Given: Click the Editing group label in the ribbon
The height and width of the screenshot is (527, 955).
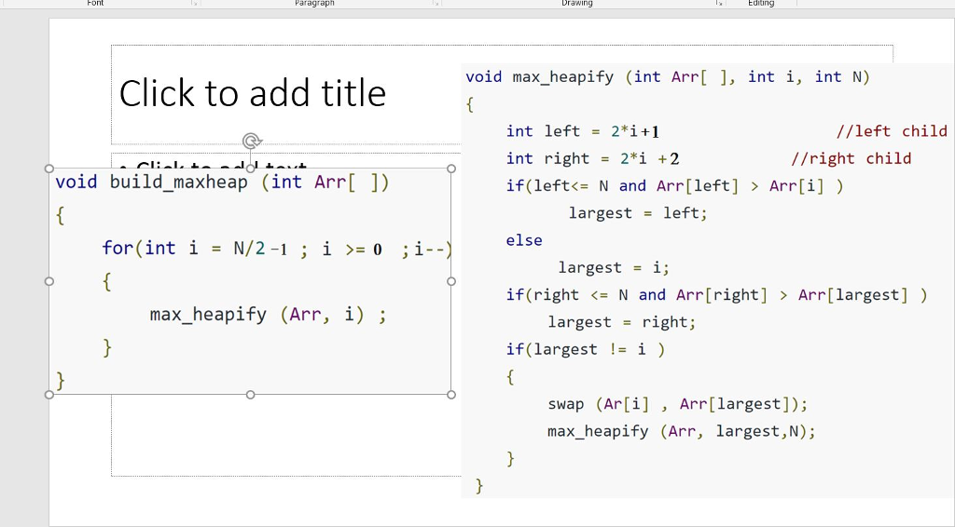Looking at the screenshot, I should point(761,3).
